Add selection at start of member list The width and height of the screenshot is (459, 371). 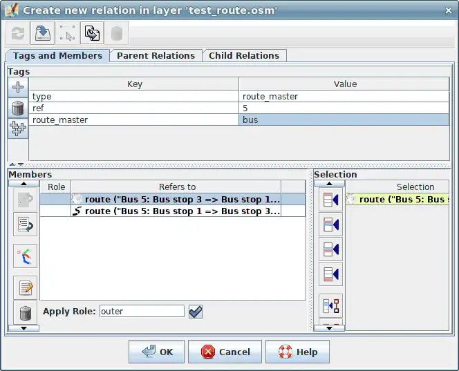pos(330,200)
